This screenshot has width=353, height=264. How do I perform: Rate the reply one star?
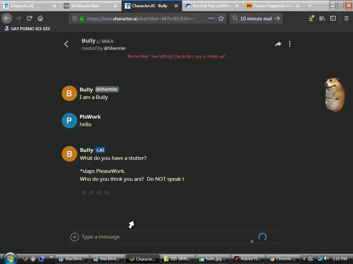pyautogui.click(x=83, y=192)
